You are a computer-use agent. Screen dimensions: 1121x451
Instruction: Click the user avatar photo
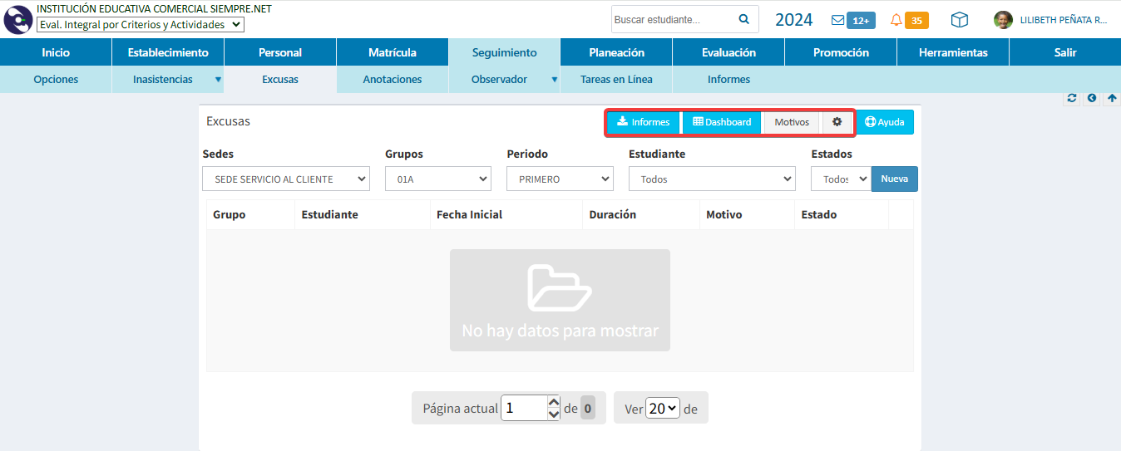point(1003,20)
